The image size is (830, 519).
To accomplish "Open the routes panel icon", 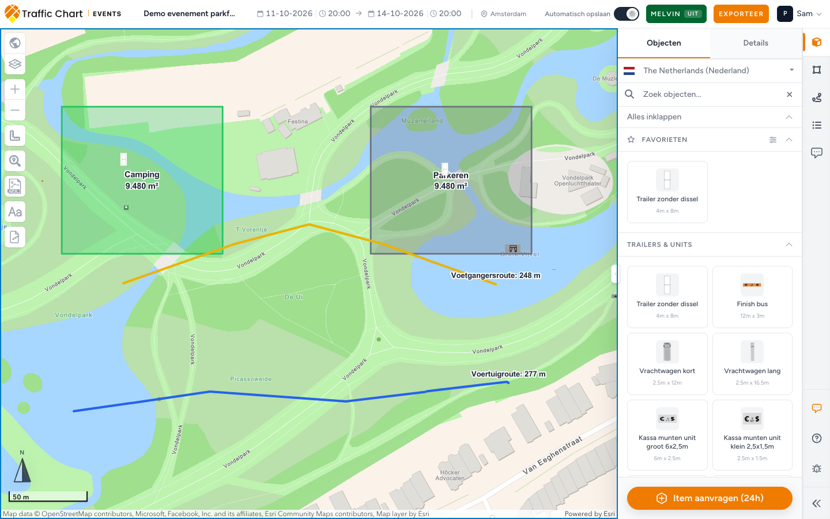I will pos(817,97).
